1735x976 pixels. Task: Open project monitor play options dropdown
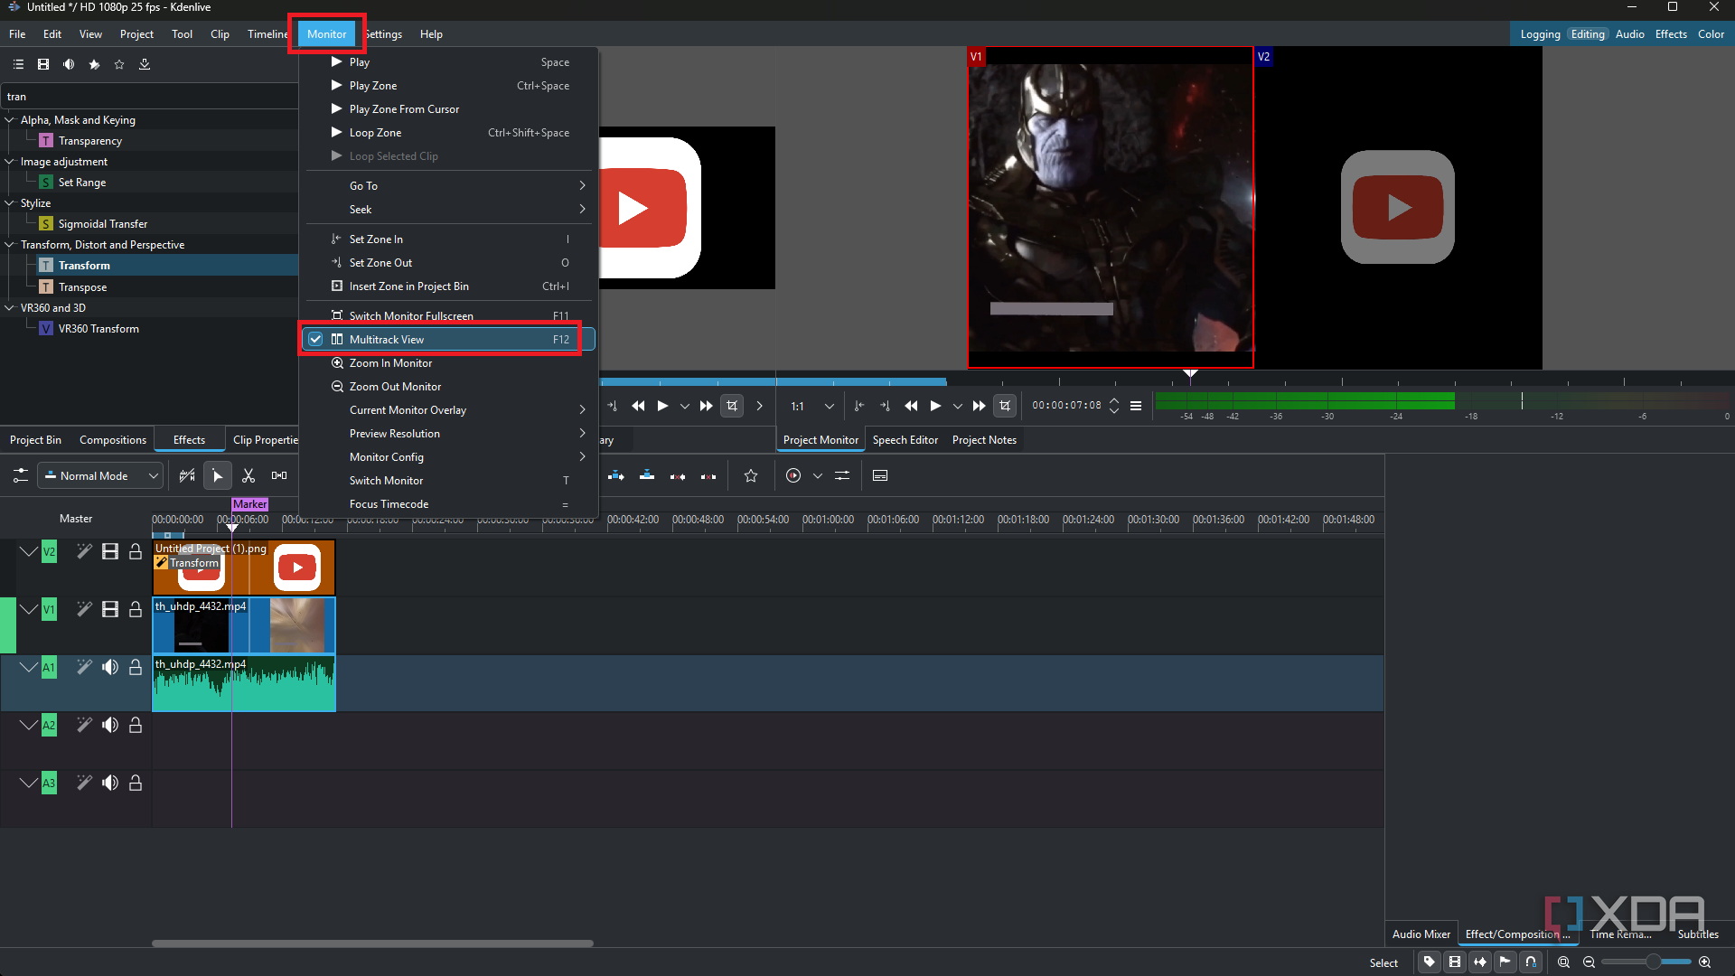[958, 406]
